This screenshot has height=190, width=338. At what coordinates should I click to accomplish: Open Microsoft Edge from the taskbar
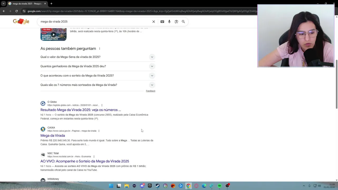(204, 186)
